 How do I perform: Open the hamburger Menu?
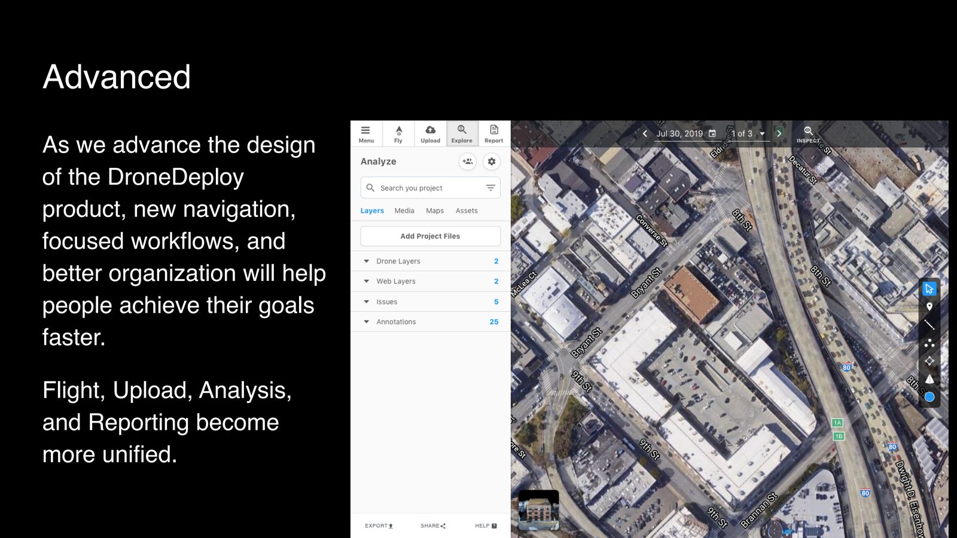tap(366, 134)
